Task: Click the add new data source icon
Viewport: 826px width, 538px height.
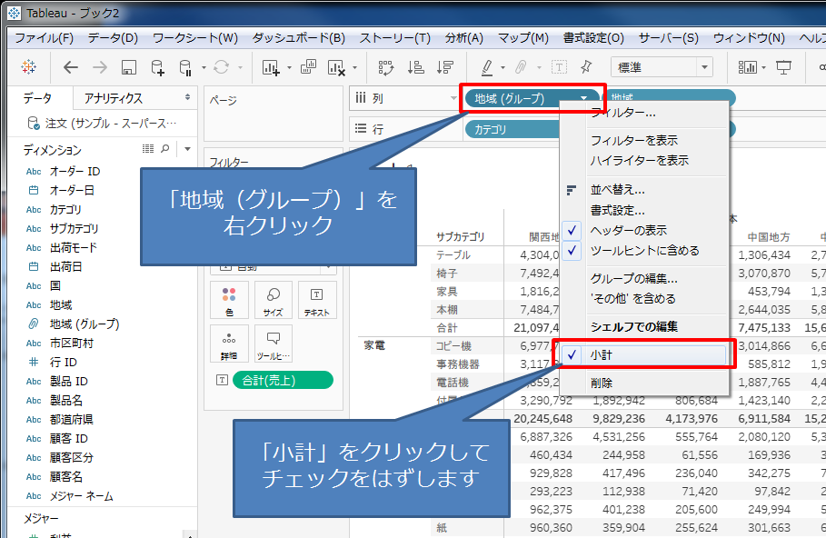Action: tap(157, 67)
